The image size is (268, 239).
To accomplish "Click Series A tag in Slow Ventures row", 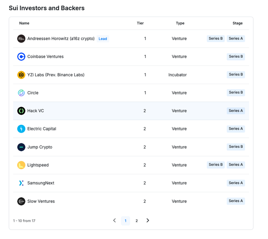I will (236, 201).
